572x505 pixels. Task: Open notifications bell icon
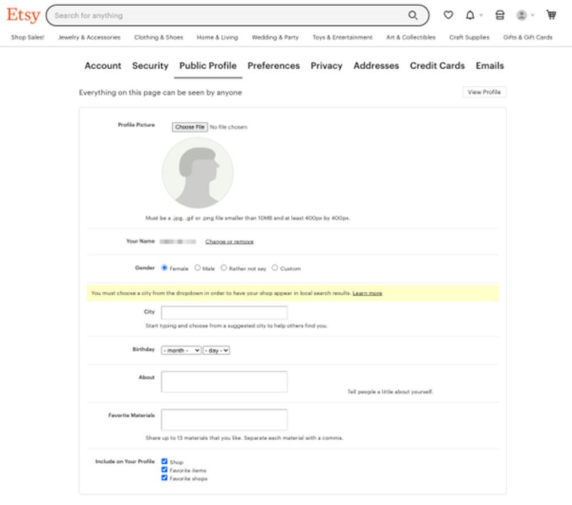(470, 15)
